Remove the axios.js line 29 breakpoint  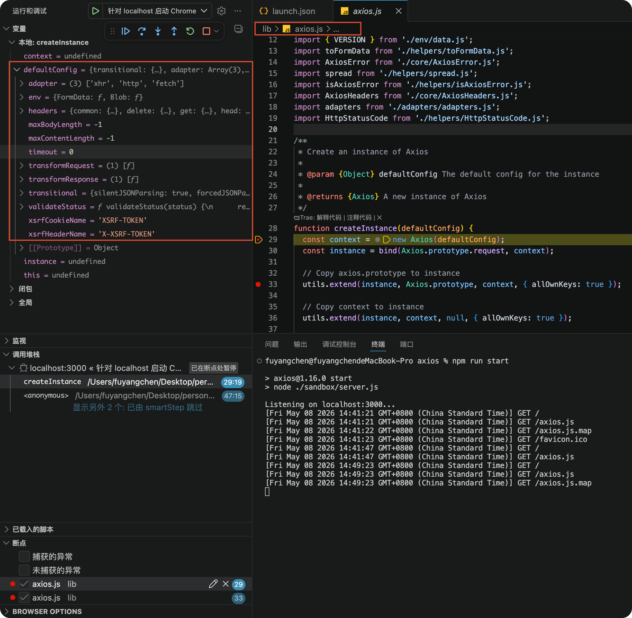226,584
